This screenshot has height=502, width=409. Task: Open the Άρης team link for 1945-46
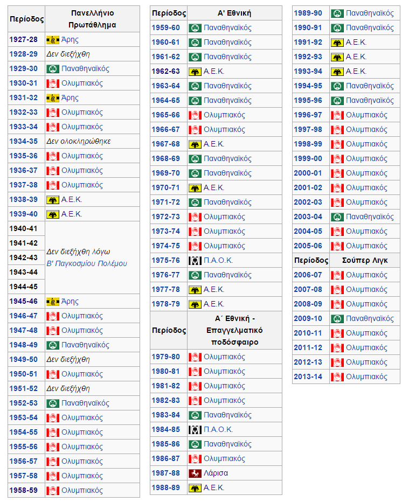pyautogui.click(x=70, y=301)
